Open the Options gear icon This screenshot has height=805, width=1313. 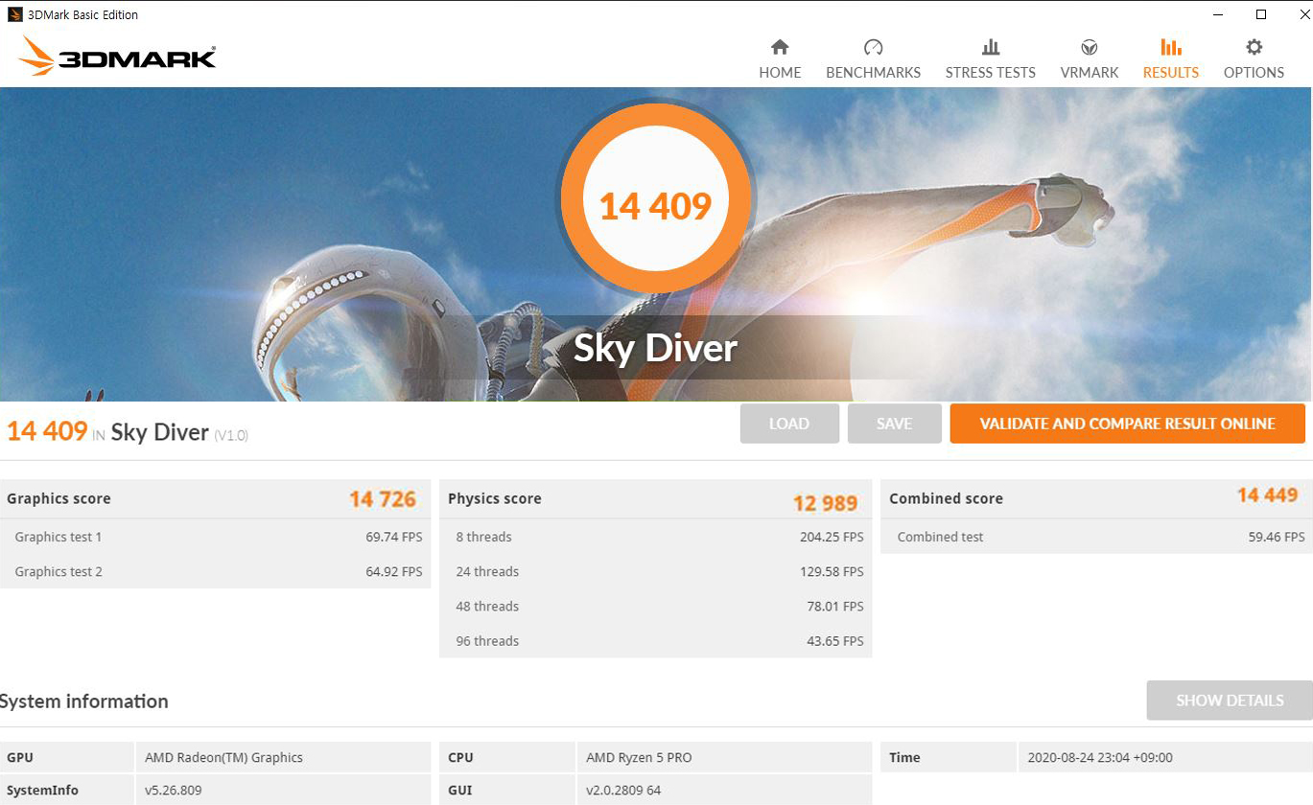click(x=1254, y=47)
